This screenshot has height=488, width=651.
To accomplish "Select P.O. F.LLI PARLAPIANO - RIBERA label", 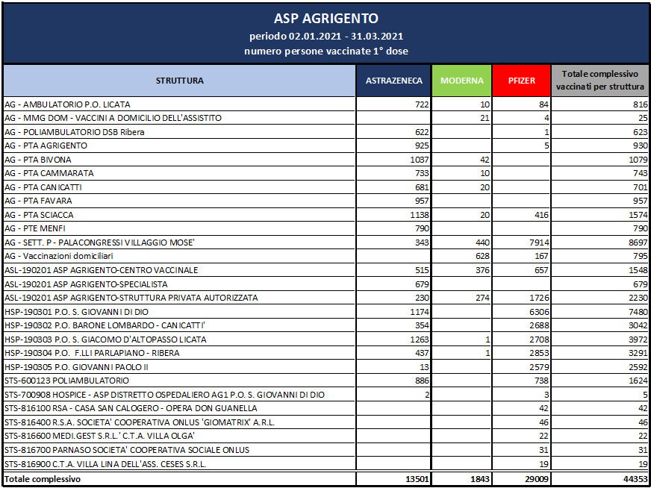I will click(92, 353).
